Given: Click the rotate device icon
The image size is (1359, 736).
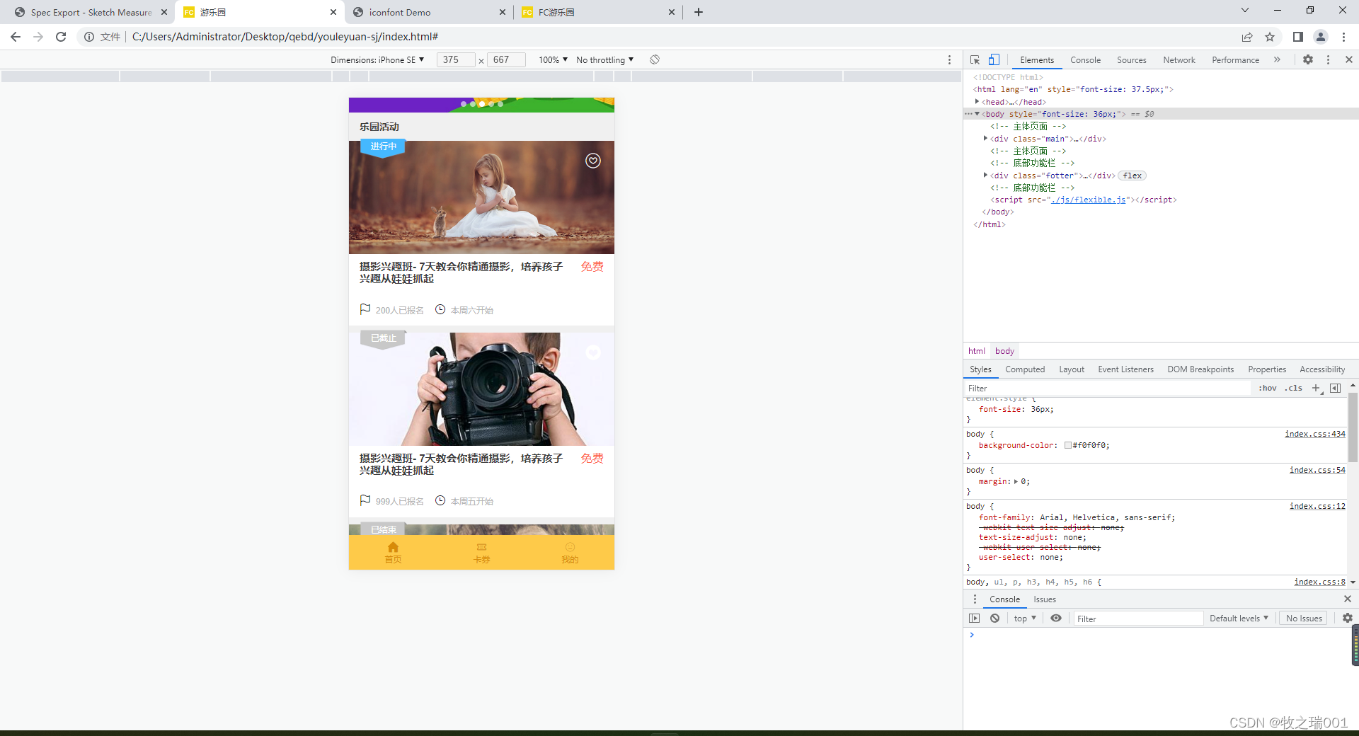Looking at the screenshot, I should (x=655, y=59).
